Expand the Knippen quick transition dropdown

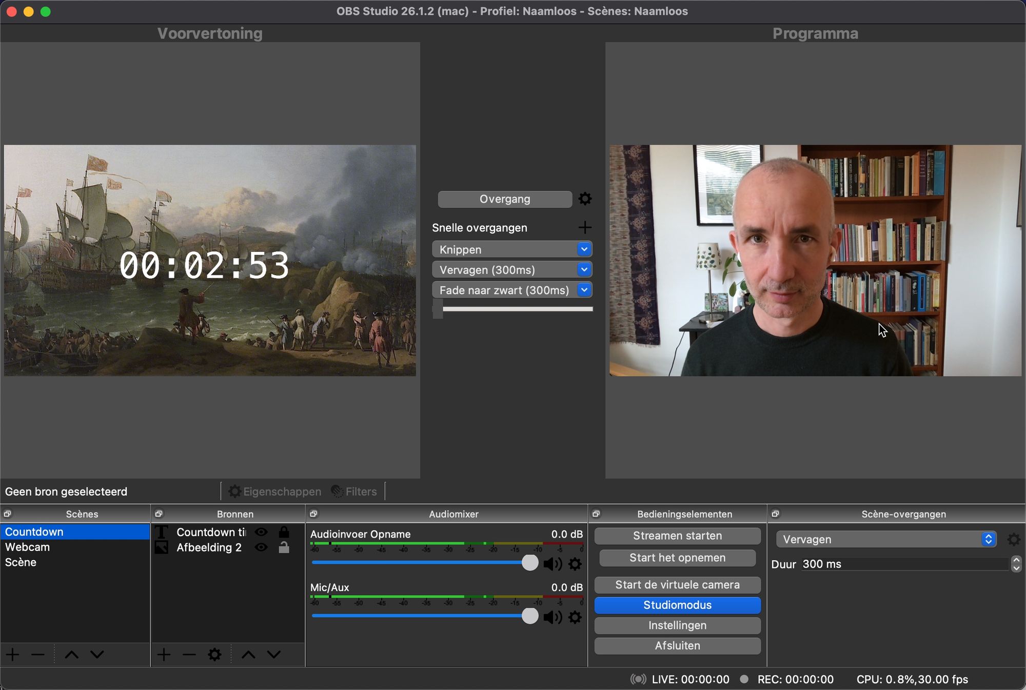click(584, 249)
